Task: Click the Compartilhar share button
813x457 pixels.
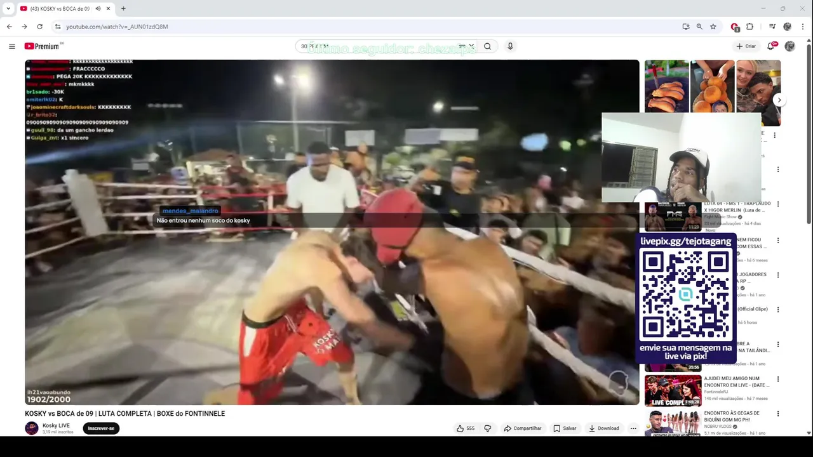Action: [523, 428]
